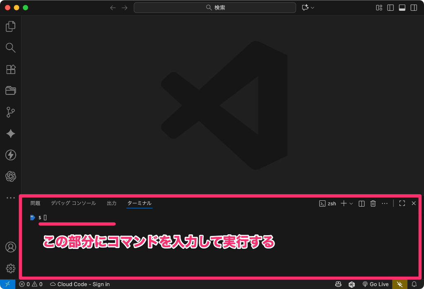The width and height of the screenshot is (424, 289).
Task: Go forward with the right arrow
Action: 124,8
